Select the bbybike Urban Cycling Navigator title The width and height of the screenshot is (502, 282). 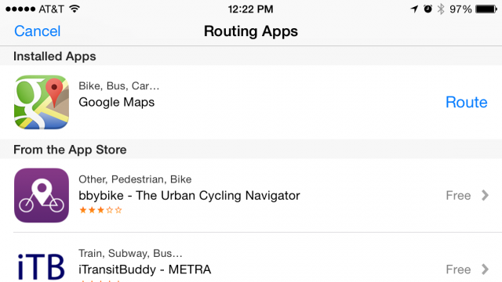pyautogui.click(x=189, y=195)
